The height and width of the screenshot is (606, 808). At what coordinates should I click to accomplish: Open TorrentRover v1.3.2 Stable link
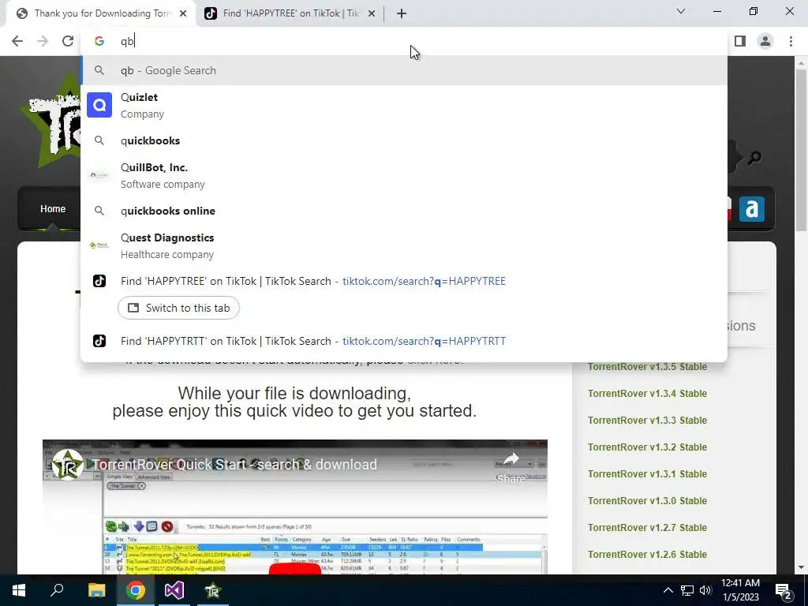coord(647,447)
